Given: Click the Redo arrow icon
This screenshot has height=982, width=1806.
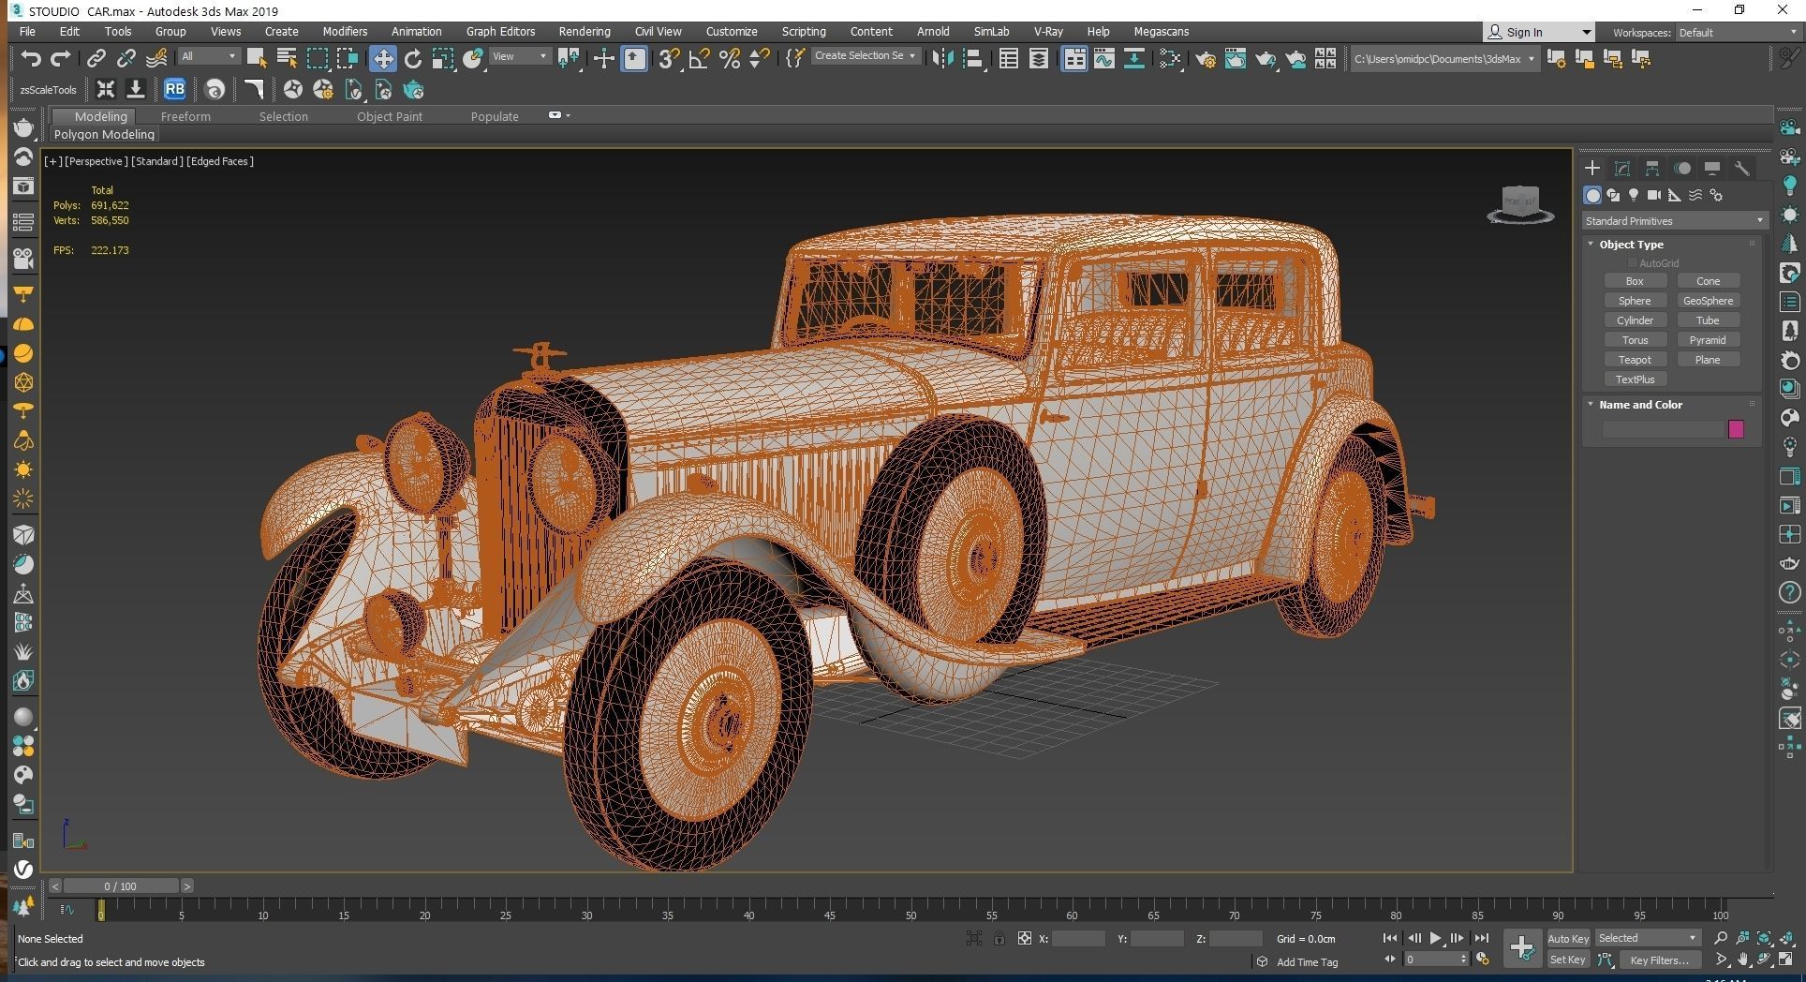Looking at the screenshot, I should 61,59.
